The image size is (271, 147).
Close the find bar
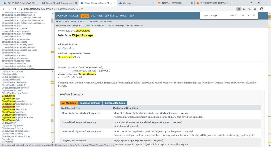click(254, 15)
